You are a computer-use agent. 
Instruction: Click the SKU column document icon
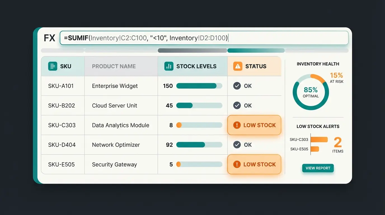53,66
